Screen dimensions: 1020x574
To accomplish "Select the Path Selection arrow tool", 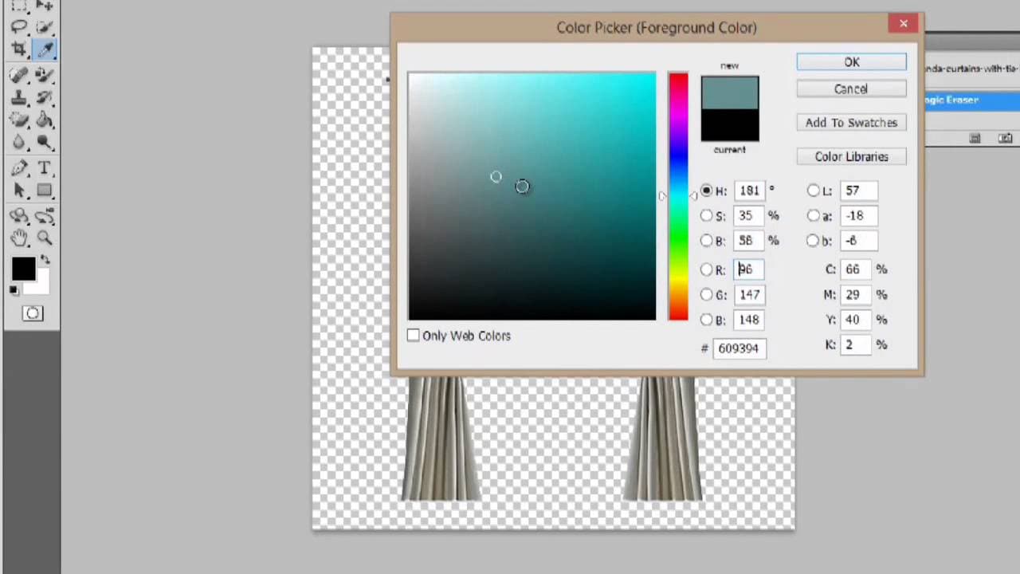I will [19, 191].
